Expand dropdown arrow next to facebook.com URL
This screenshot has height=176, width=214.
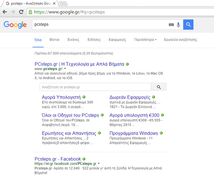click(x=99, y=163)
